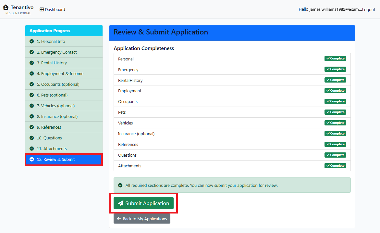The image size is (380, 233).
Task: Click the check icon next to Attachments step
Action: 32,149
